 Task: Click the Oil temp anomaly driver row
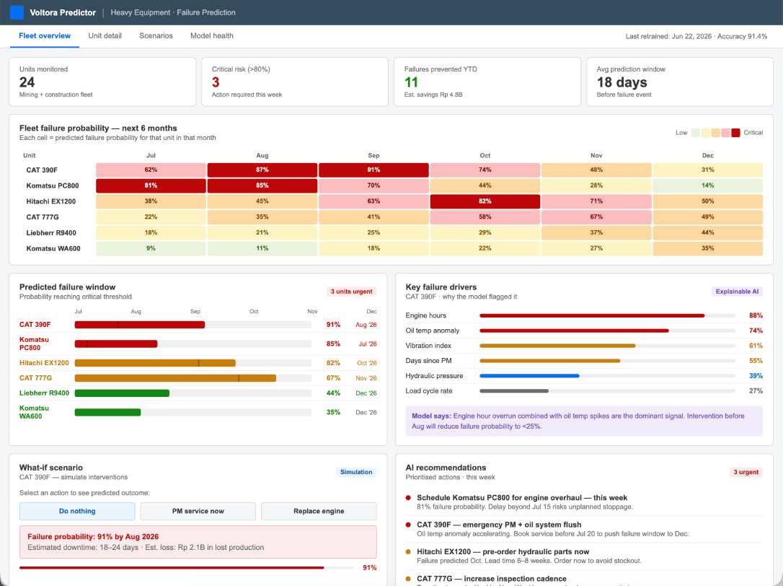[584, 331]
